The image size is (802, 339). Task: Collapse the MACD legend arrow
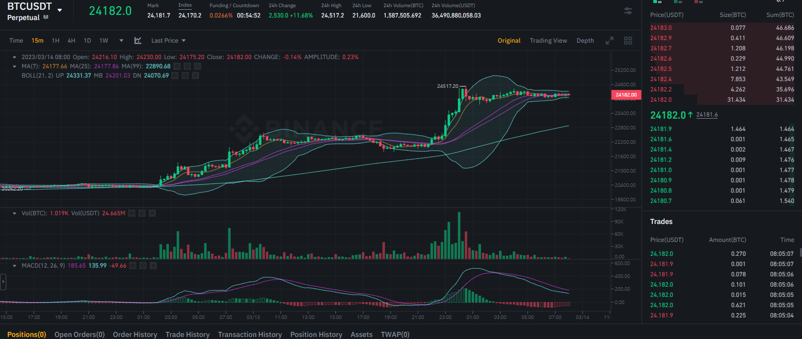coord(14,266)
